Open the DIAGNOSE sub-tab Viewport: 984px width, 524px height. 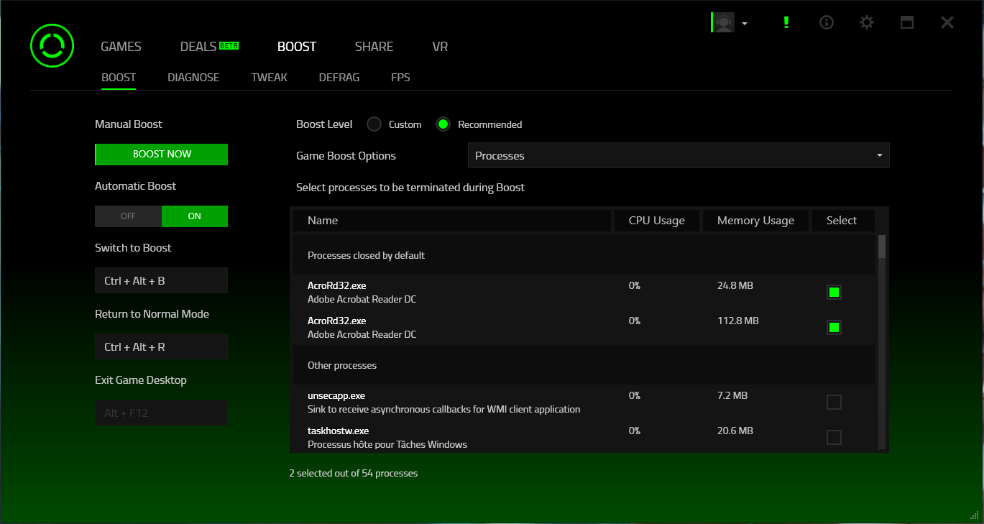(193, 78)
